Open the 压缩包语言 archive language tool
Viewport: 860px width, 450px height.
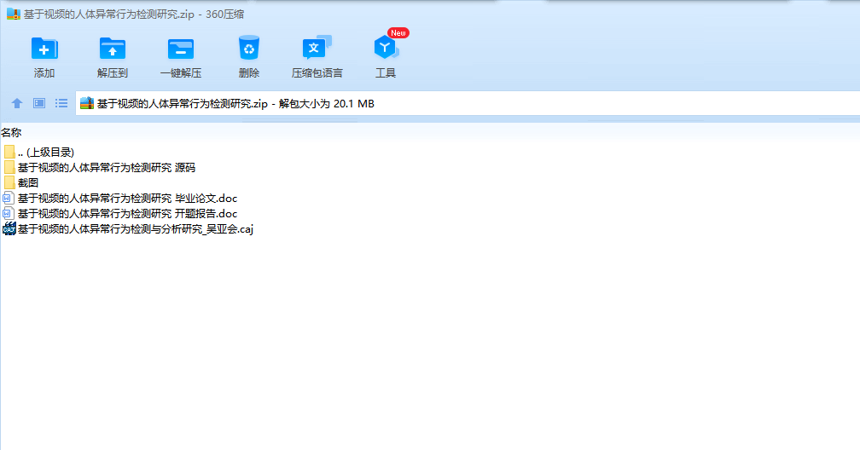[317, 49]
